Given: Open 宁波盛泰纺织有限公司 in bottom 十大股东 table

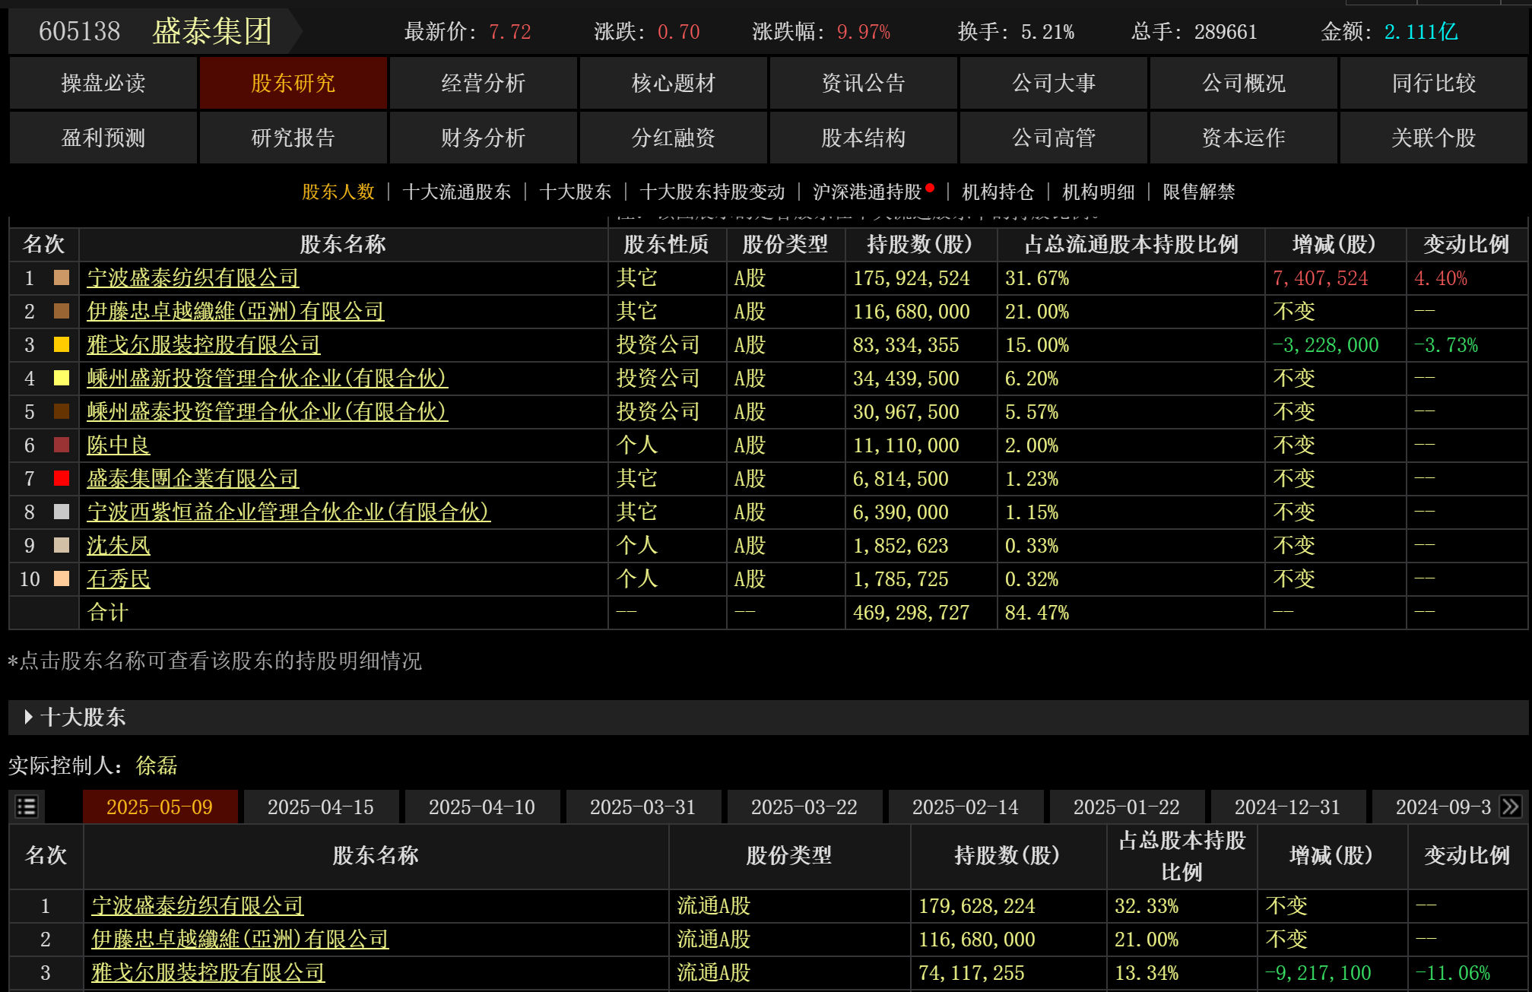Looking at the screenshot, I should tap(198, 905).
